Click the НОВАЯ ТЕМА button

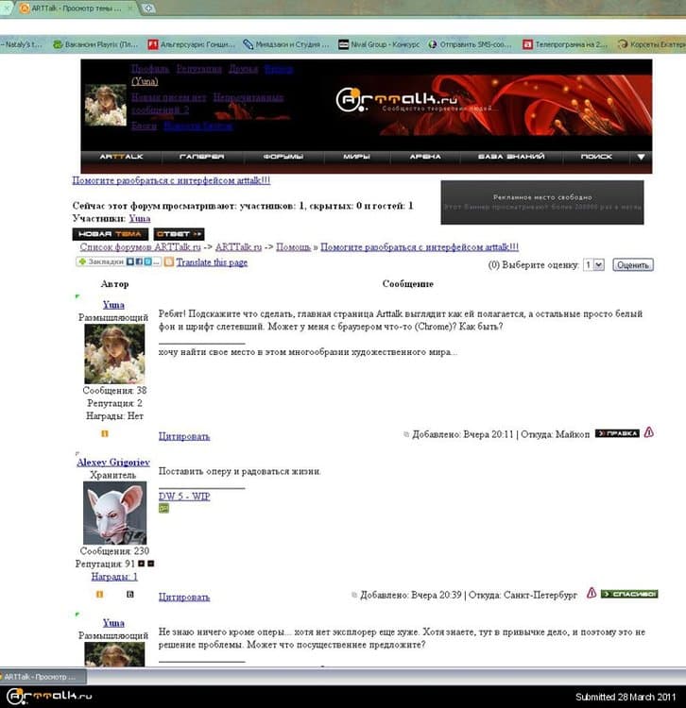pyautogui.click(x=111, y=234)
